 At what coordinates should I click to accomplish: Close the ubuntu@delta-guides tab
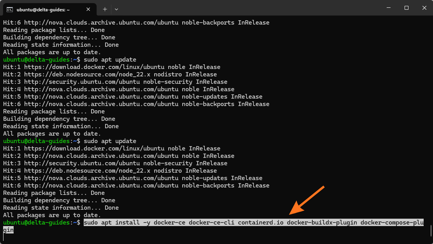88,9
